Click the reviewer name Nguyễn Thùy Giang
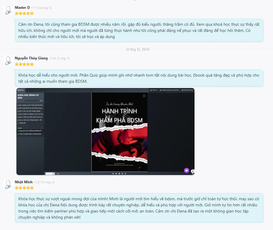Viewport: 273px width, 230px height. pyautogui.click(x=31, y=58)
